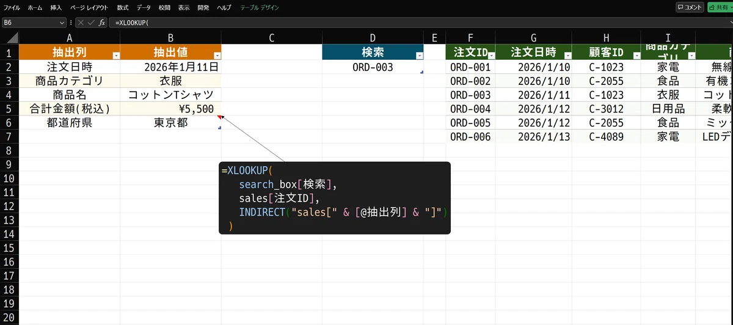Select column D header
733x325 pixels.
[x=373, y=38]
